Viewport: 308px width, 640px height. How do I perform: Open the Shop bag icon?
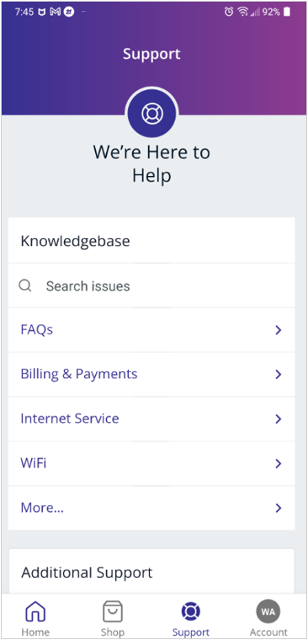click(x=113, y=611)
